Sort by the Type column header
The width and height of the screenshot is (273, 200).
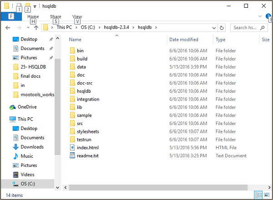[220, 40]
